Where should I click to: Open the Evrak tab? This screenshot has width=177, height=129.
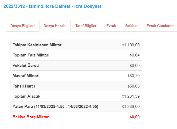[x=111, y=26]
